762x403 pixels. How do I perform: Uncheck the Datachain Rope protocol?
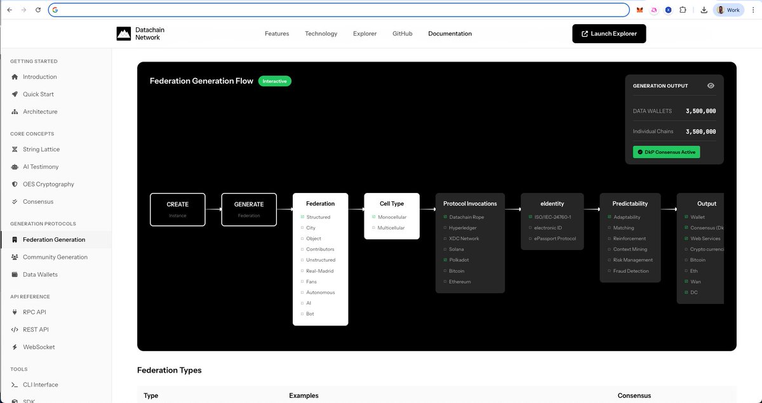(445, 217)
